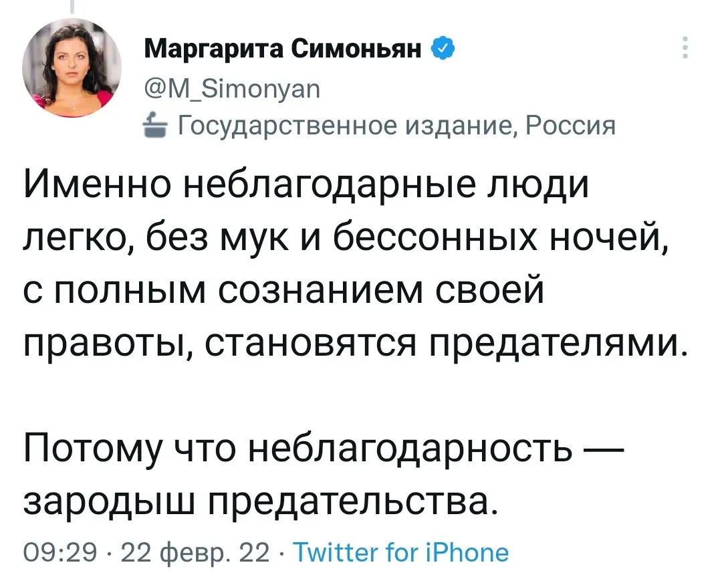Click the @M_Simonyan handle
The height and width of the screenshot is (587, 722).
[x=232, y=89]
